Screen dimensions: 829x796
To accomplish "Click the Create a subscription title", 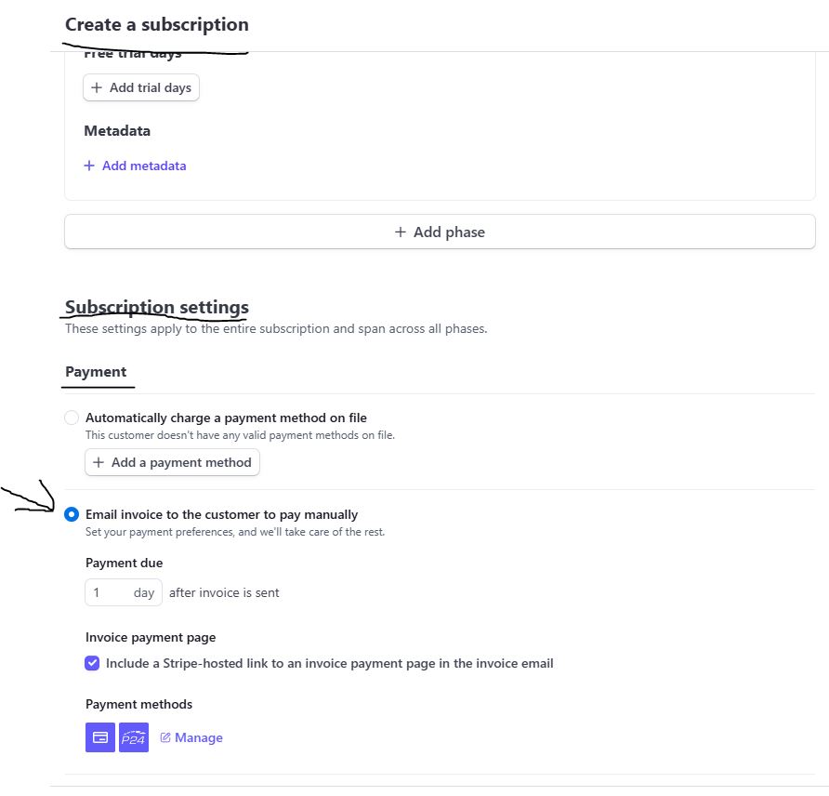I will click(156, 25).
